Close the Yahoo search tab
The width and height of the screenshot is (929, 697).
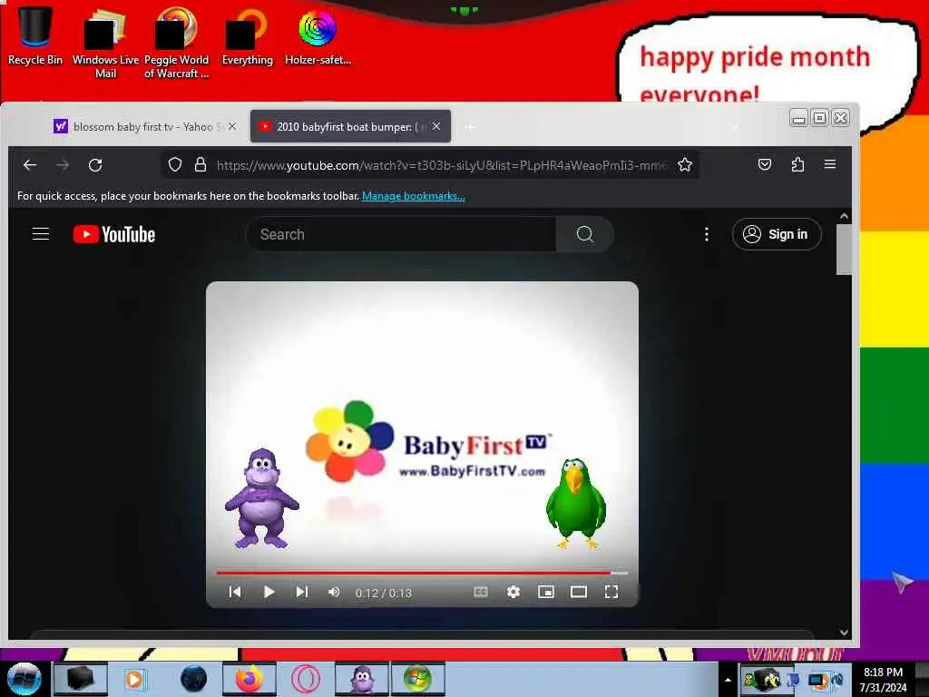[232, 127]
